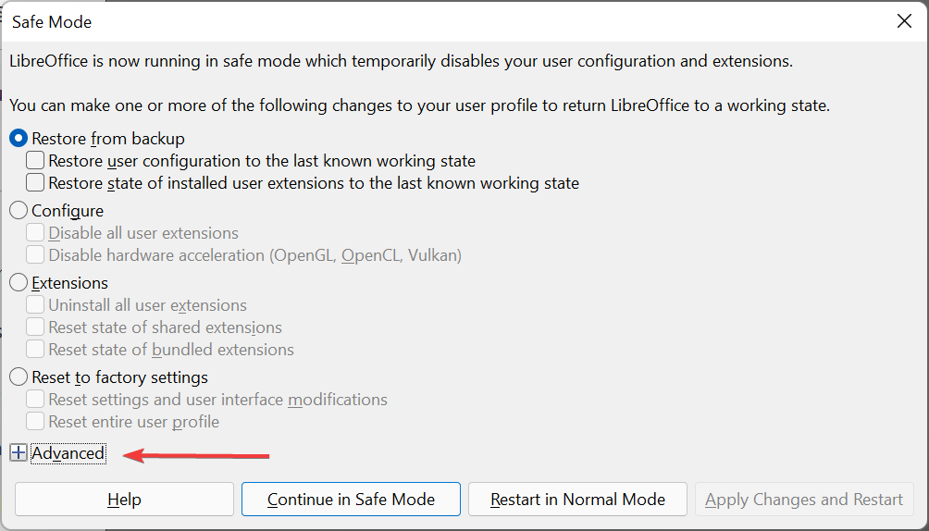The height and width of the screenshot is (531, 929).
Task: Enable restore user configuration checkbox
Action: pyautogui.click(x=35, y=161)
